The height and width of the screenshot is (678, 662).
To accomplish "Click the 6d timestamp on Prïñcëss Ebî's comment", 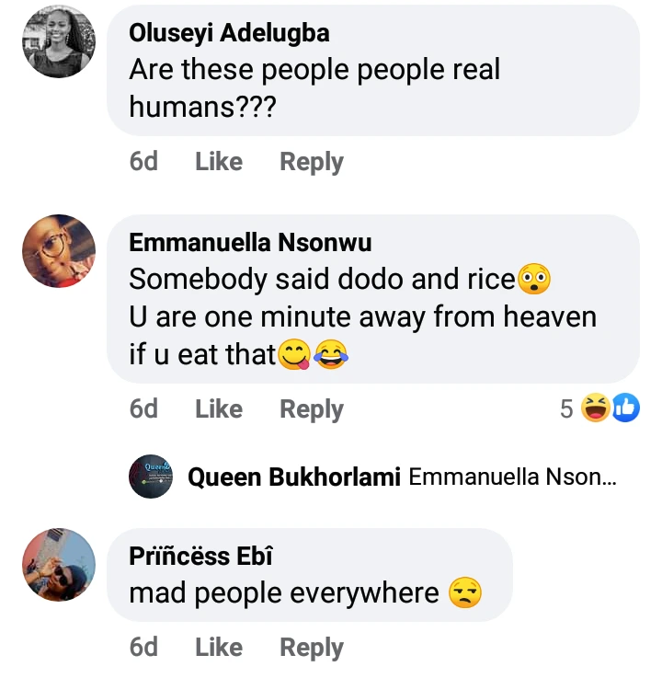I will (143, 648).
